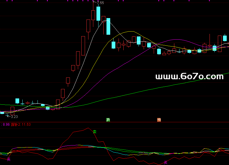229x165 pixels.
Task: Click the green 跌 marker below the chart
Action: (x=108, y=120)
